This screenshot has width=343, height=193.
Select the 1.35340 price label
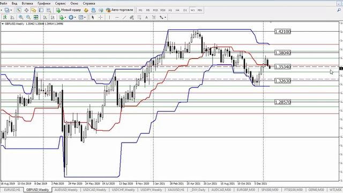point(282,66)
